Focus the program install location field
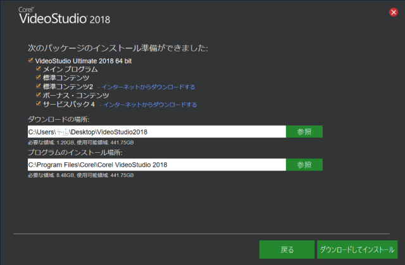Viewport: 405px width, 265px height. [157, 165]
